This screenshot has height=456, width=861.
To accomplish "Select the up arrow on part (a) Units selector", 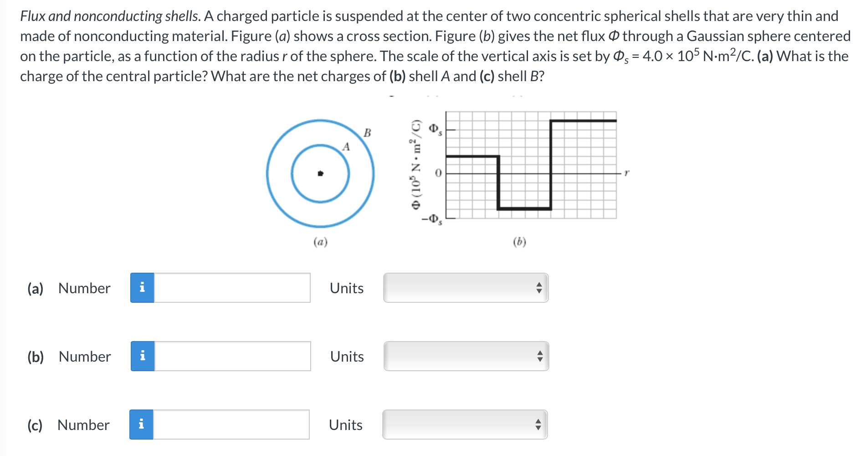I will point(539,285).
